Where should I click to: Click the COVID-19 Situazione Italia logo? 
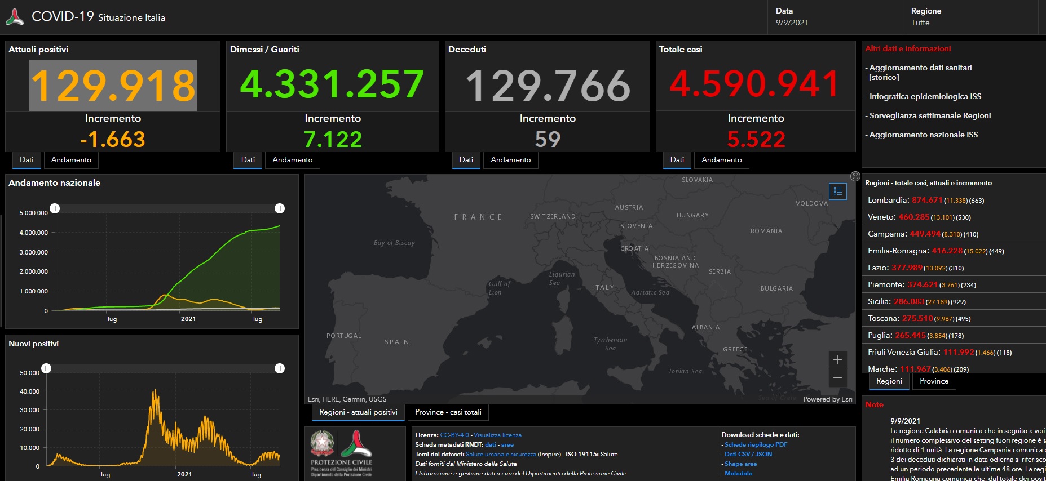pyautogui.click(x=15, y=17)
